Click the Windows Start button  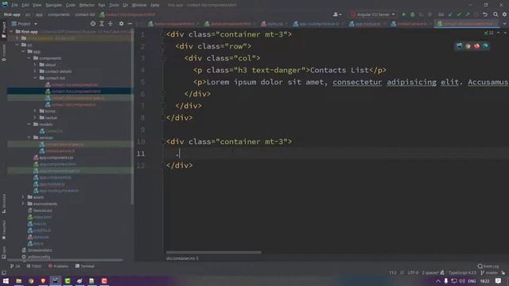click(x=6, y=280)
